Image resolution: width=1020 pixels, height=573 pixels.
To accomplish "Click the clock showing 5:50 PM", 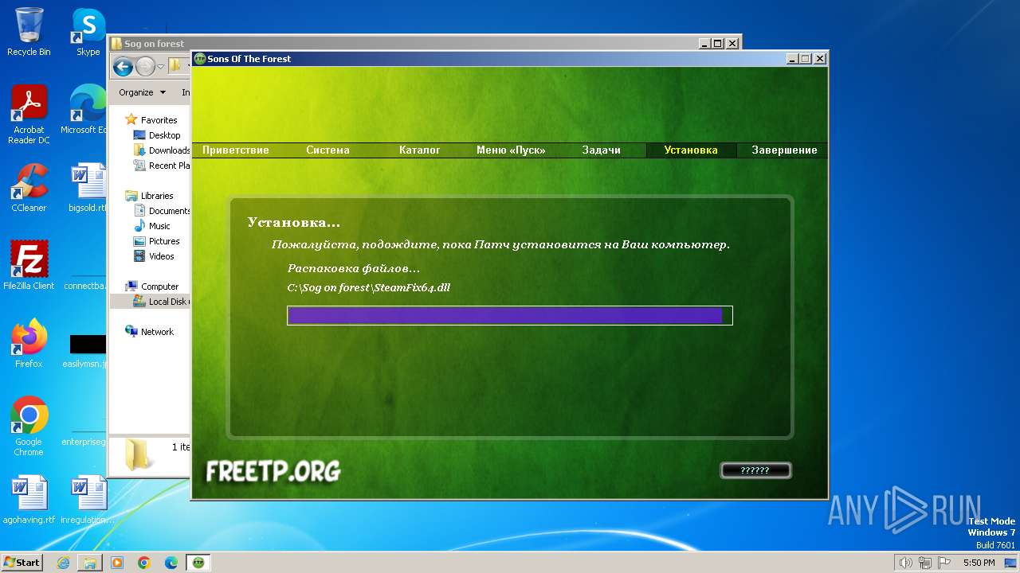I will 979,563.
